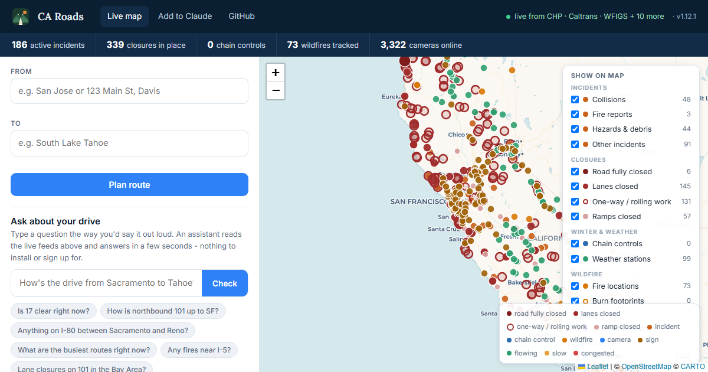Click the TO destination input field
The width and height of the screenshot is (708, 372).
click(129, 143)
